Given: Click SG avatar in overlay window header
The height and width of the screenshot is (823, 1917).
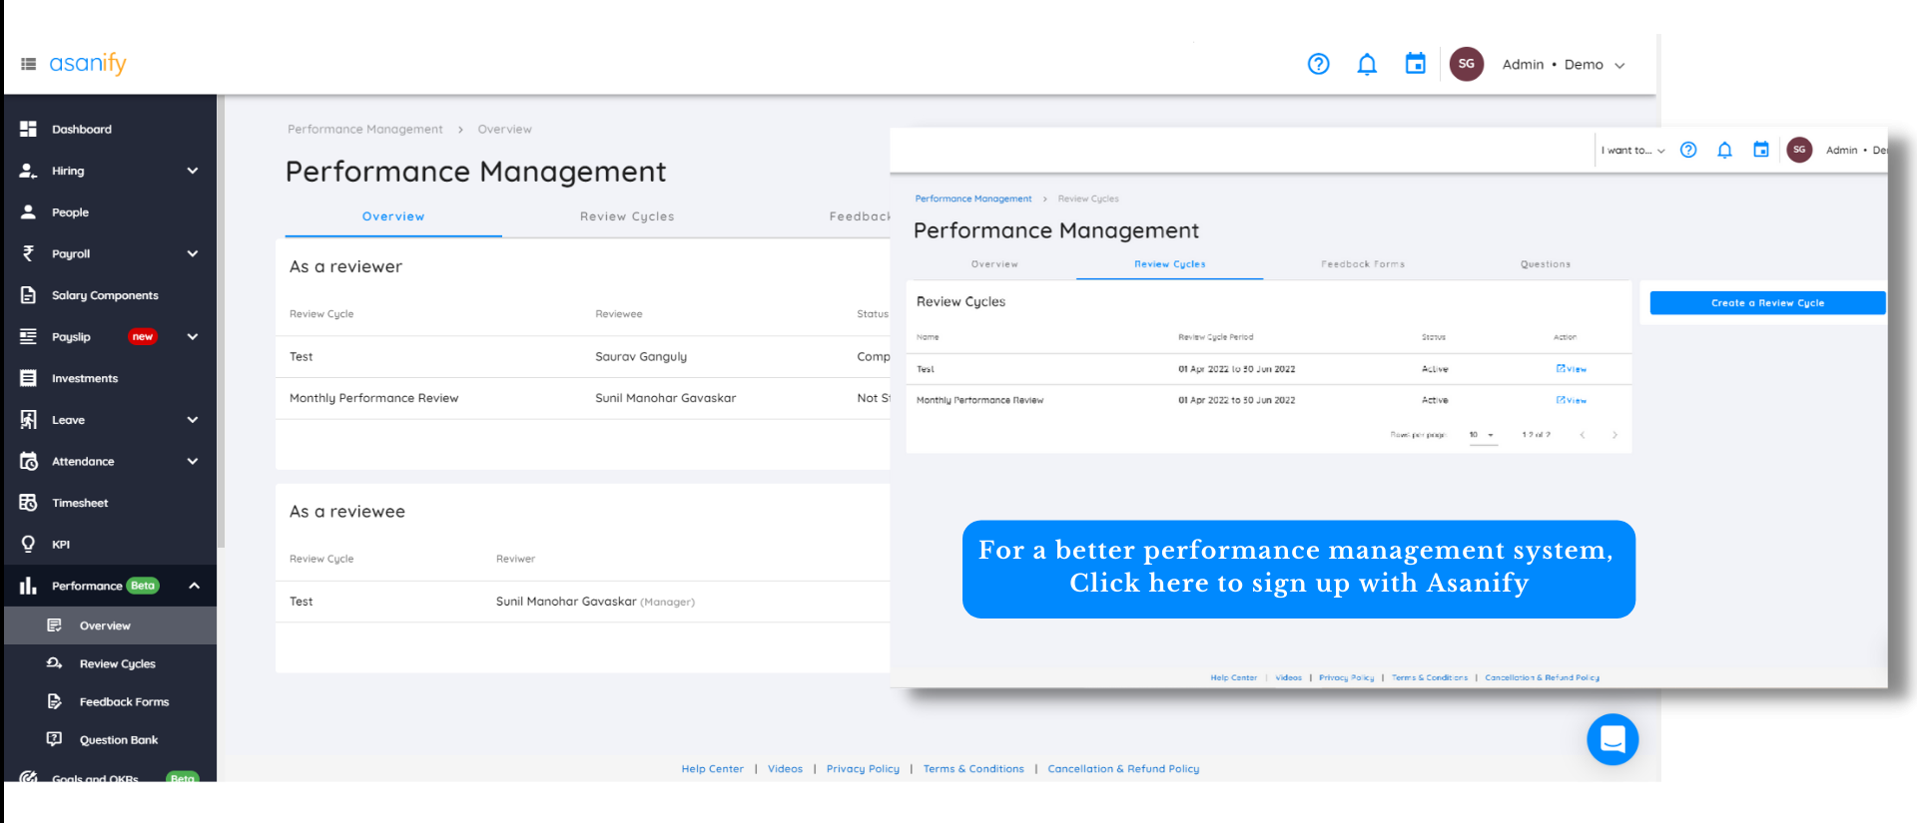Looking at the screenshot, I should tap(1799, 150).
